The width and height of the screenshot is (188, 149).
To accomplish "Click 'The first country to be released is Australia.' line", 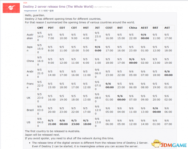I will pos(53,131).
